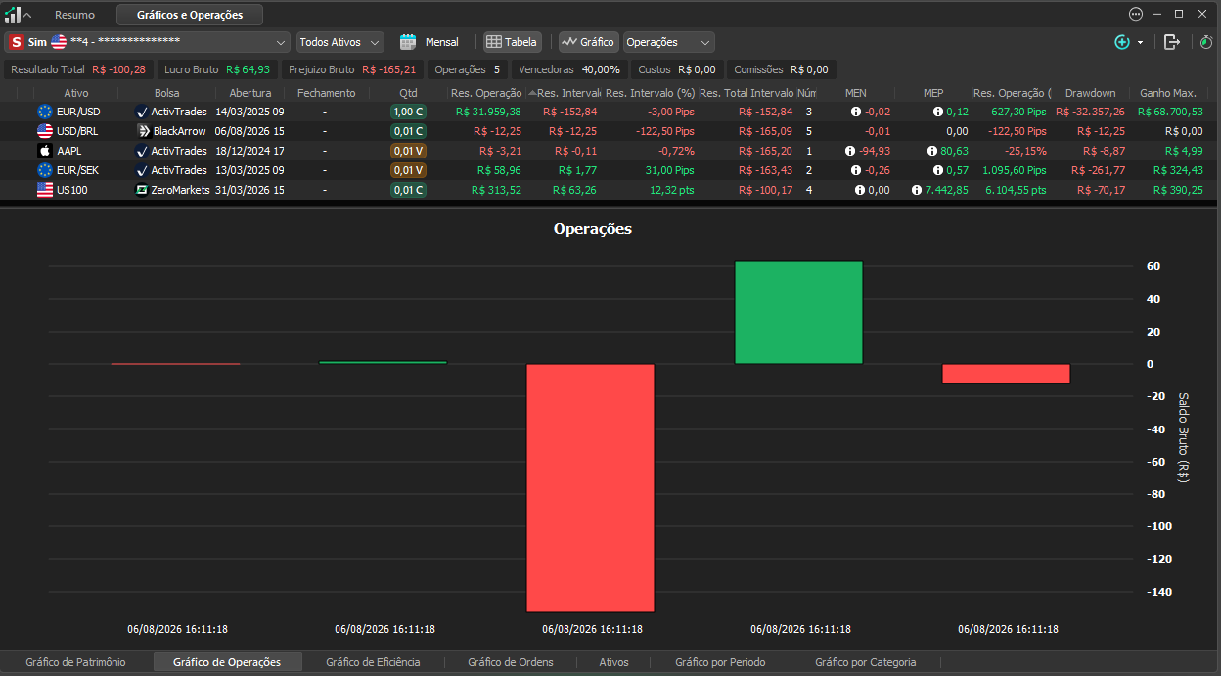Sort by the Abertura column header

(x=249, y=93)
